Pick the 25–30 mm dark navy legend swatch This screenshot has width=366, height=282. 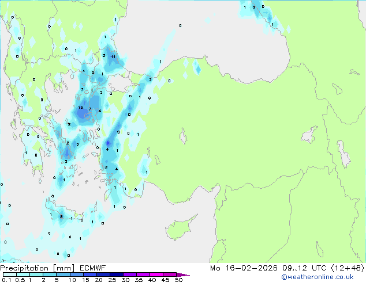(116, 275)
